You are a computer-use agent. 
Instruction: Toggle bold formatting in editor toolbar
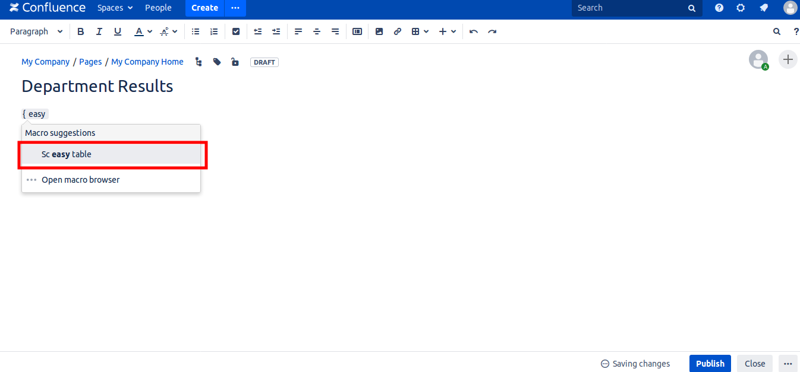coord(81,31)
